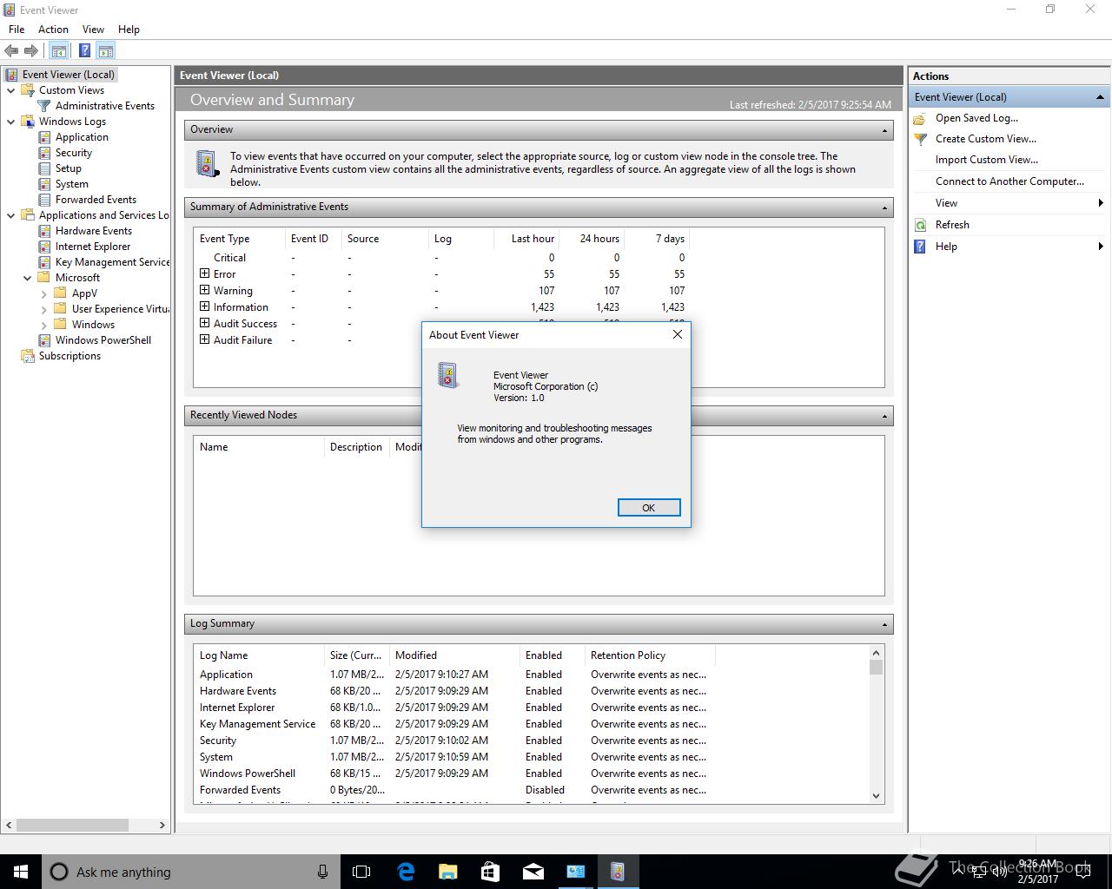The height and width of the screenshot is (889, 1112).
Task: Select Setup log icon in tree
Action: tap(44, 168)
